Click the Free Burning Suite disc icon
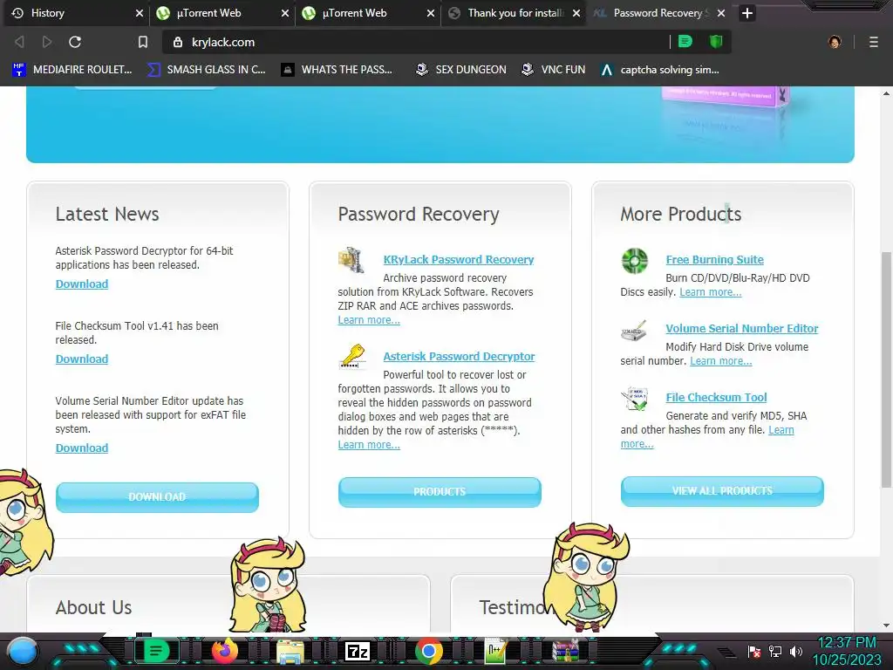Viewport: 893px width, 670px height. point(635,261)
